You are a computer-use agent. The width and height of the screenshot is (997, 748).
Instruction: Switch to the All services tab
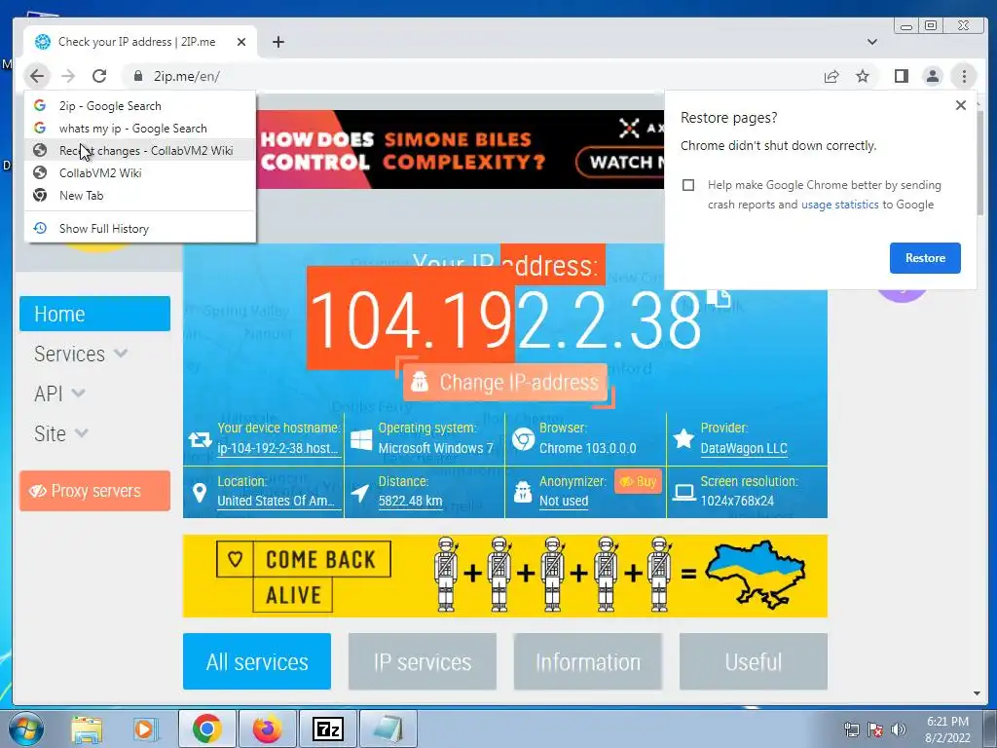pos(257,661)
